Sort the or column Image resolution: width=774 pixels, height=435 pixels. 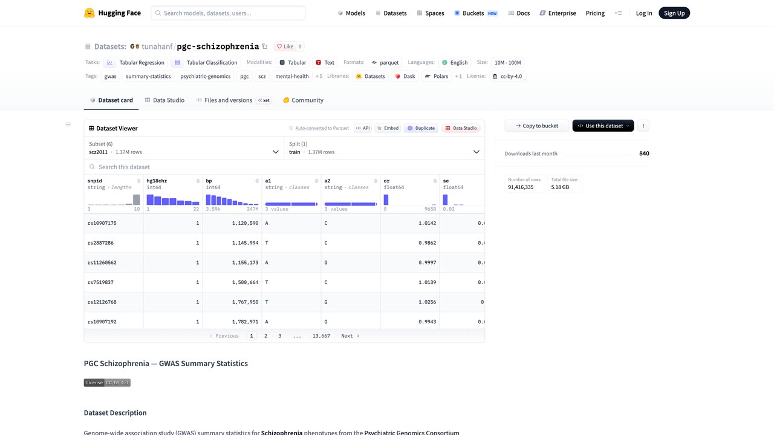pos(435,181)
